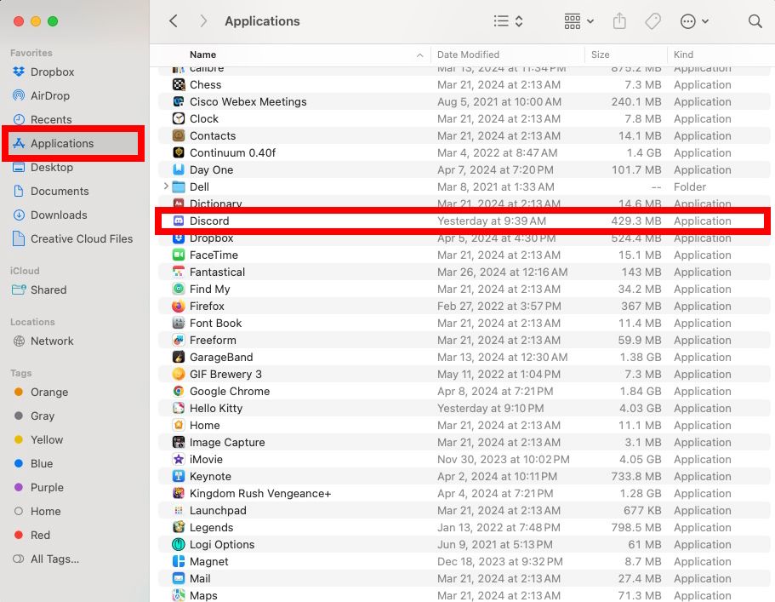Expand the Dell folder disclosure triangle
The height and width of the screenshot is (602, 775).
pos(167,186)
